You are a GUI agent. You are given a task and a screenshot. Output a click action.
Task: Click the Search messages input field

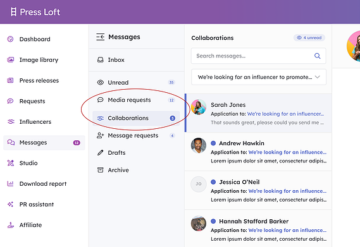click(x=259, y=56)
